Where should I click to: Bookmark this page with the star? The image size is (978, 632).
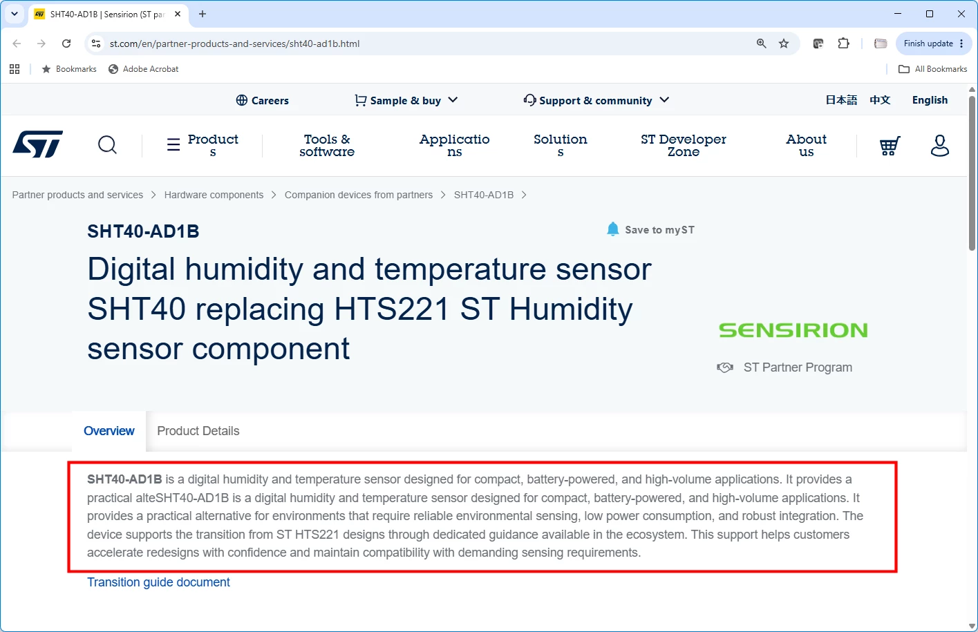[x=784, y=44]
